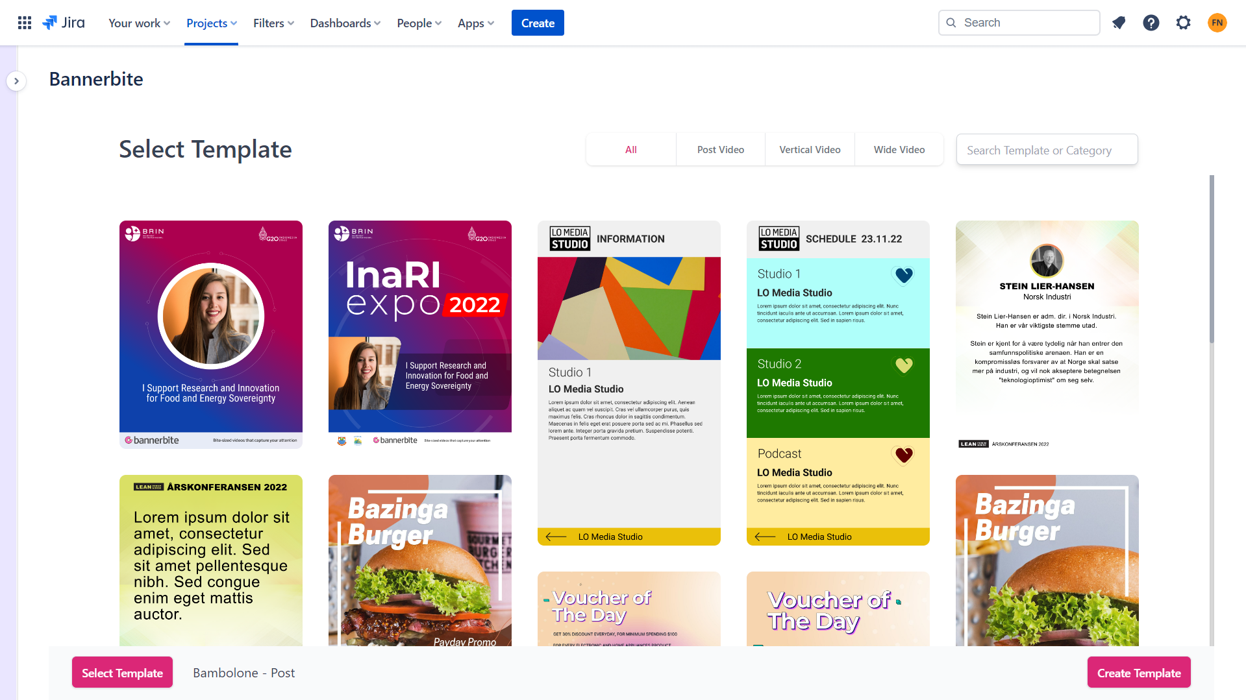Click the Bannerbite page title
Screen dimensions: 1246x700
tap(96, 79)
